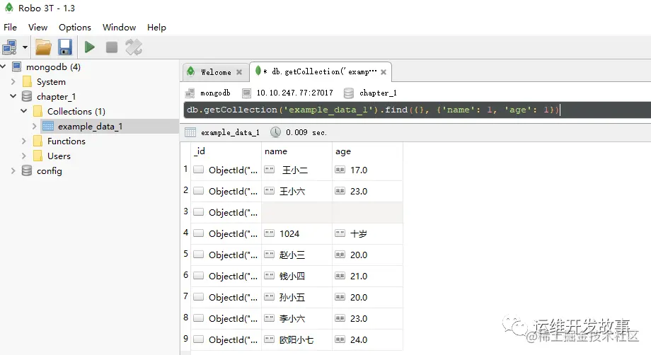Select name cell 1024

click(x=297, y=233)
